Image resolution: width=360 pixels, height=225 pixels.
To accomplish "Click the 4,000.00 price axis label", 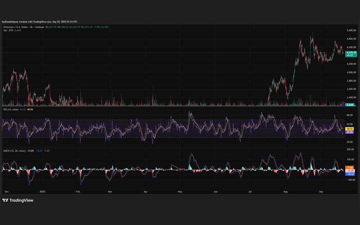I will [x=351, y=72].
